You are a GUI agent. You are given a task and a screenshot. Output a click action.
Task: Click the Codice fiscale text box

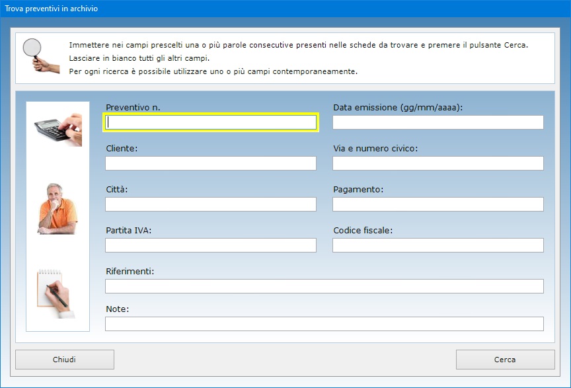(438, 245)
